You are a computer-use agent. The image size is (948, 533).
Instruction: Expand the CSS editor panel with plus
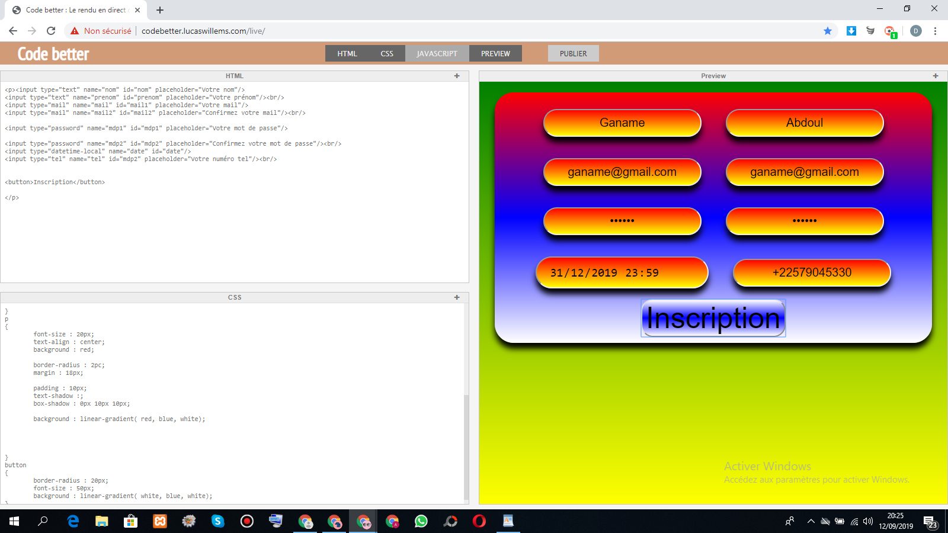pos(457,297)
